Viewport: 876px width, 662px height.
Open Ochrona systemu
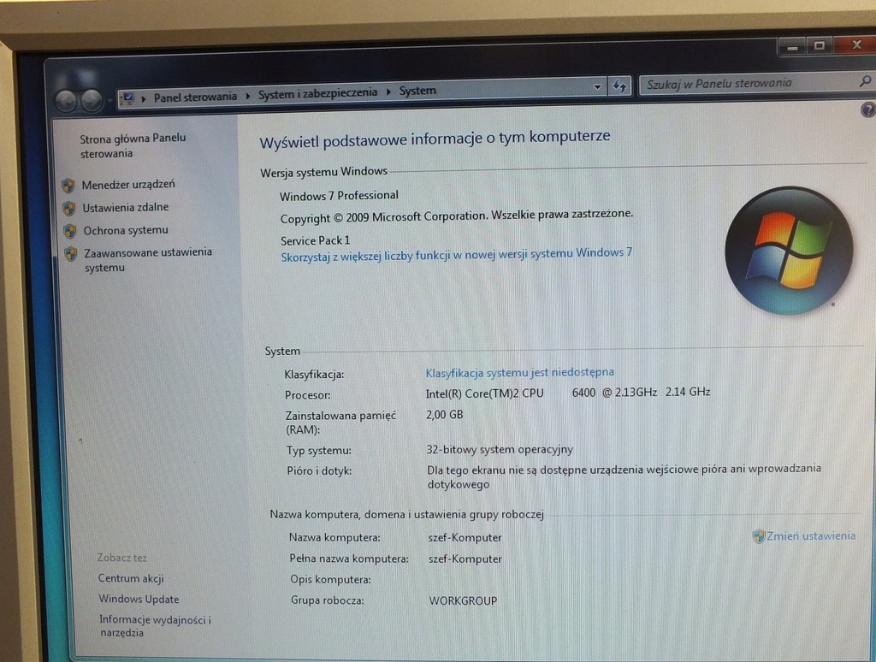coord(126,230)
